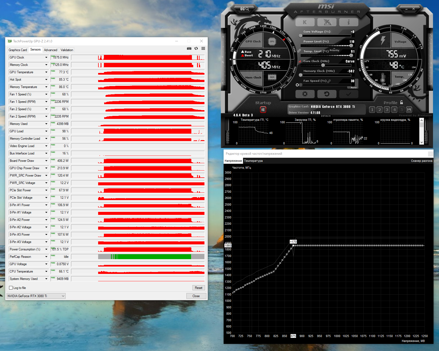Expand the Memory Used sensor dropdown
The image size is (439, 351).
click(46, 124)
